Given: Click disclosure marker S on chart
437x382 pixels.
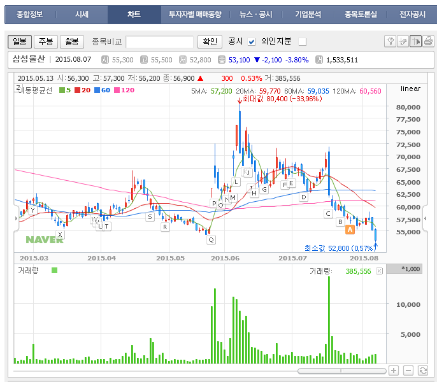Looking at the screenshot, I should (x=150, y=216).
